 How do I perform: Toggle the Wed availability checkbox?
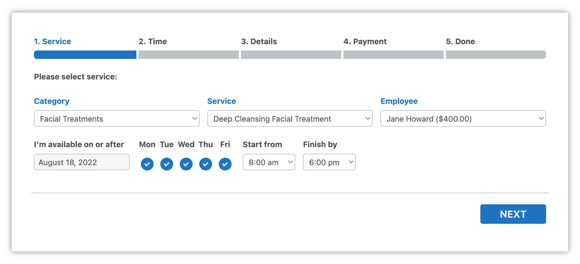coord(186,164)
